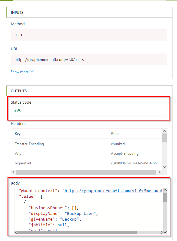Click the Show more link

[x=20, y=72]
